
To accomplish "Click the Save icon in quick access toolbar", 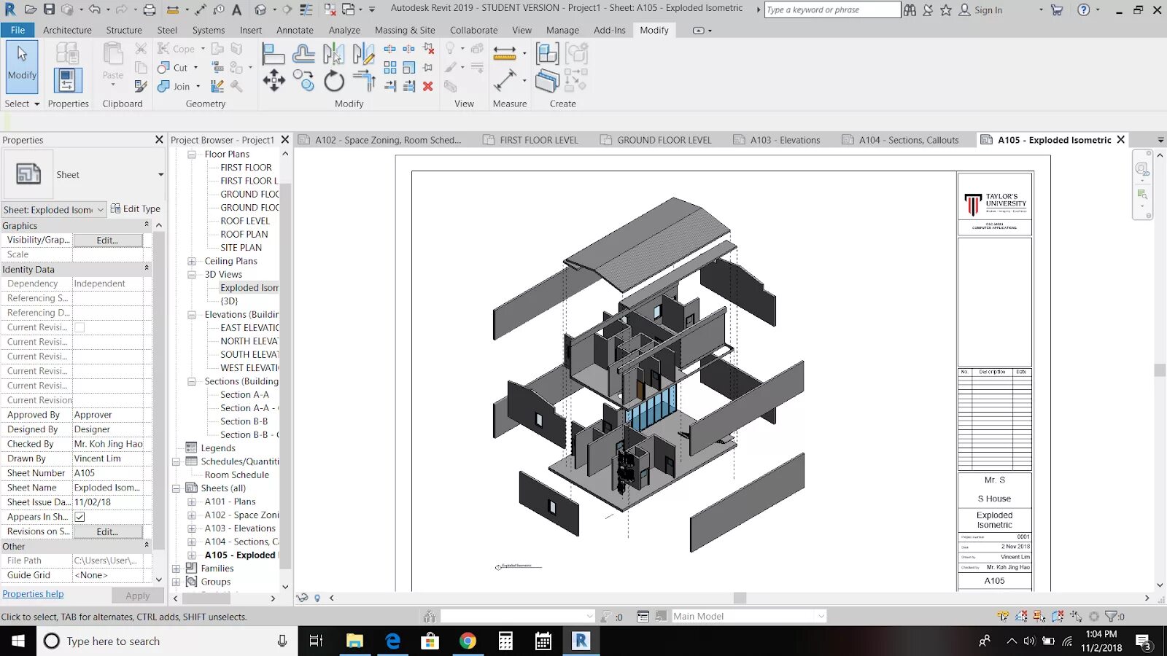I will tap(49, 9).
